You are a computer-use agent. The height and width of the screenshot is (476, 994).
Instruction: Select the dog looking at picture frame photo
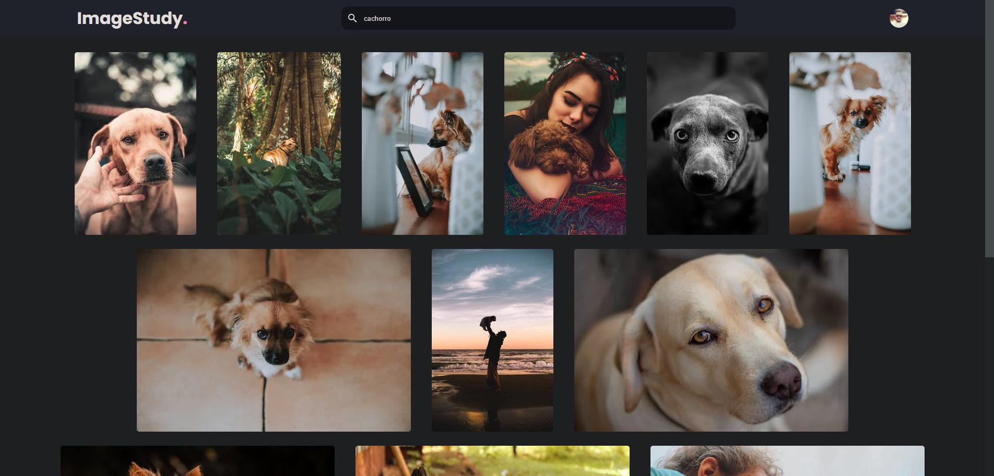pos(422,144)
